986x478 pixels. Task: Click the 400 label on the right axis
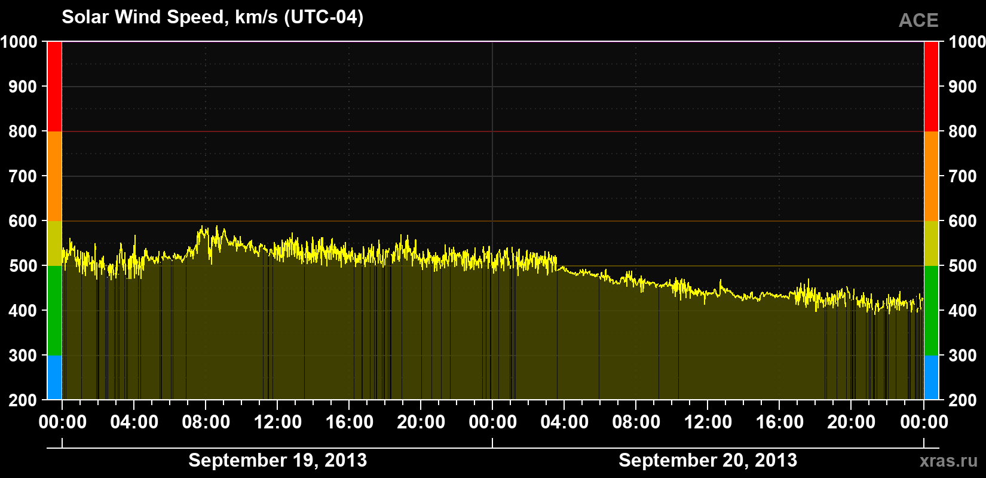963,311
